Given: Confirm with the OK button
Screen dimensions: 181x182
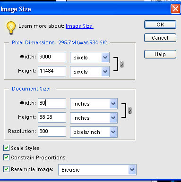Looking at the screenshot, I should (x=160, y=25).
